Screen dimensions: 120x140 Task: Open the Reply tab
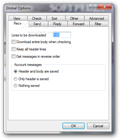tap(58, 24)
